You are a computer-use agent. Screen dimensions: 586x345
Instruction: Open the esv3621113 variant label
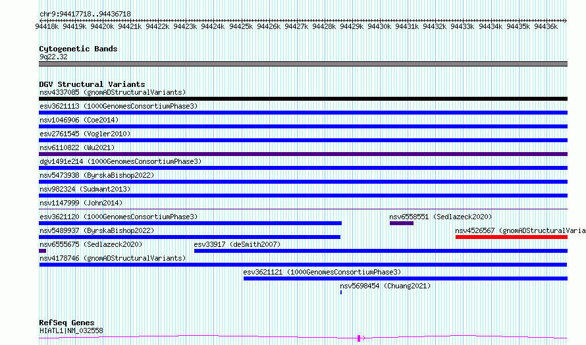pyautogui.click(x=119, y=106)
